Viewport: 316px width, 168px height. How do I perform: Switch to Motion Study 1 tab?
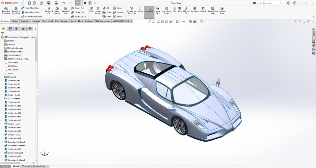(x=39, y=166)
